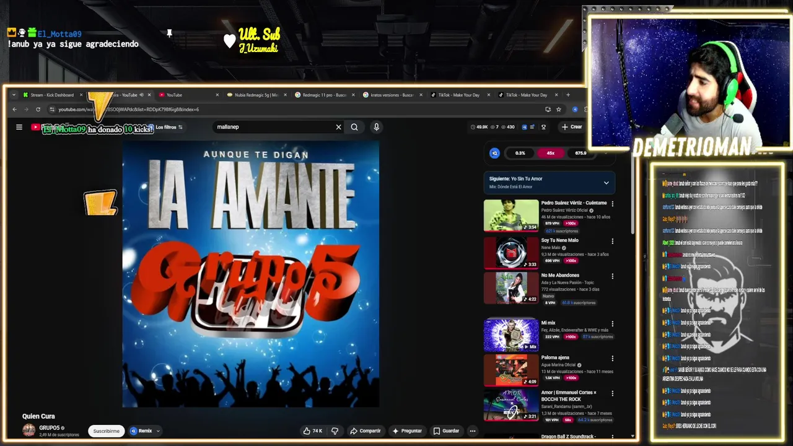The width and height of the screenshot is (793, 446).
Task: Subscribe with the Suscribirme button
Action: tap(107, 431)
